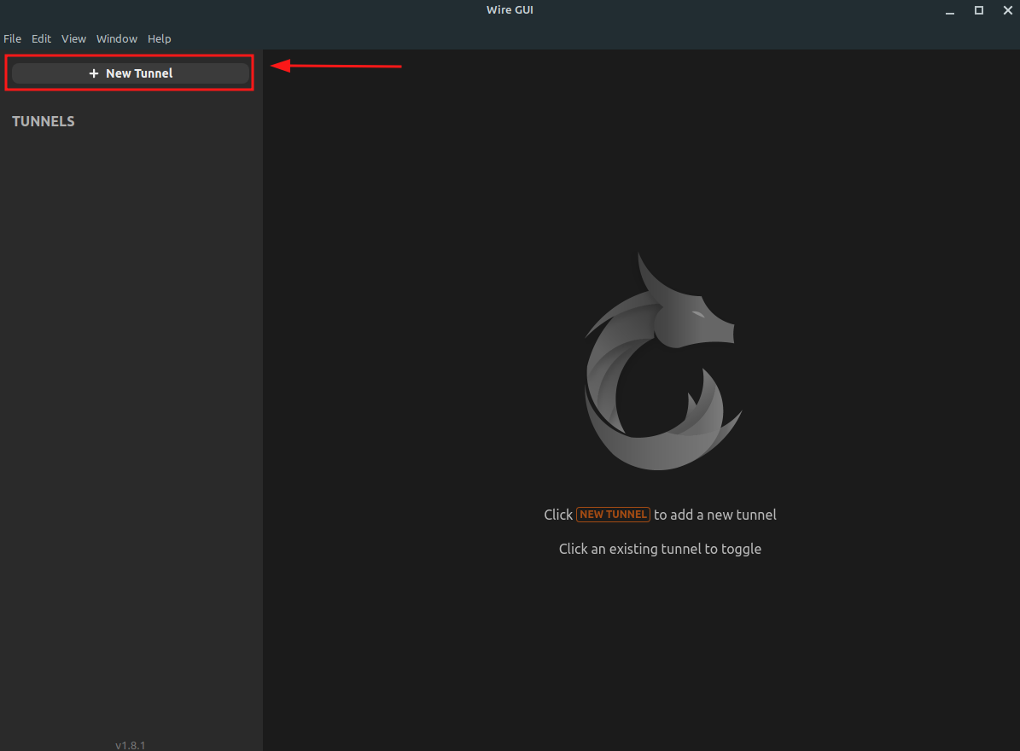Image resolution: width=1020 pixels, height=751 pixels.
Task: Minimize the Wire GUI window
Action: (x=949, y=10)
